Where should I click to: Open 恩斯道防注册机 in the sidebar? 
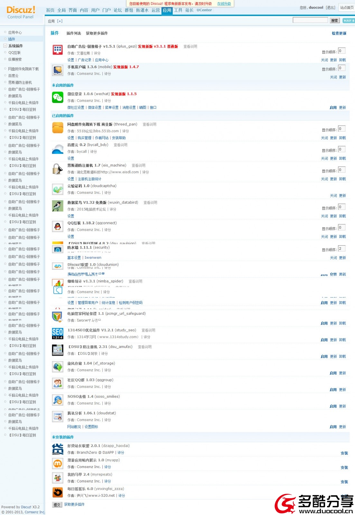pos(20,83)
